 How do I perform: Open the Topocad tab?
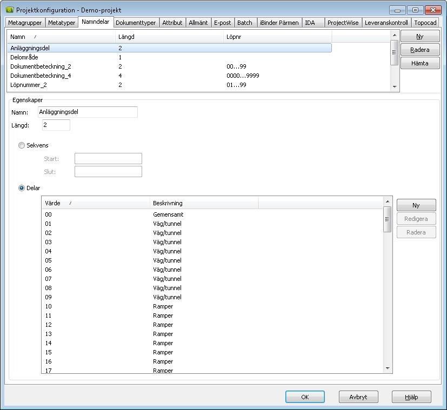[x=425, y=23]
